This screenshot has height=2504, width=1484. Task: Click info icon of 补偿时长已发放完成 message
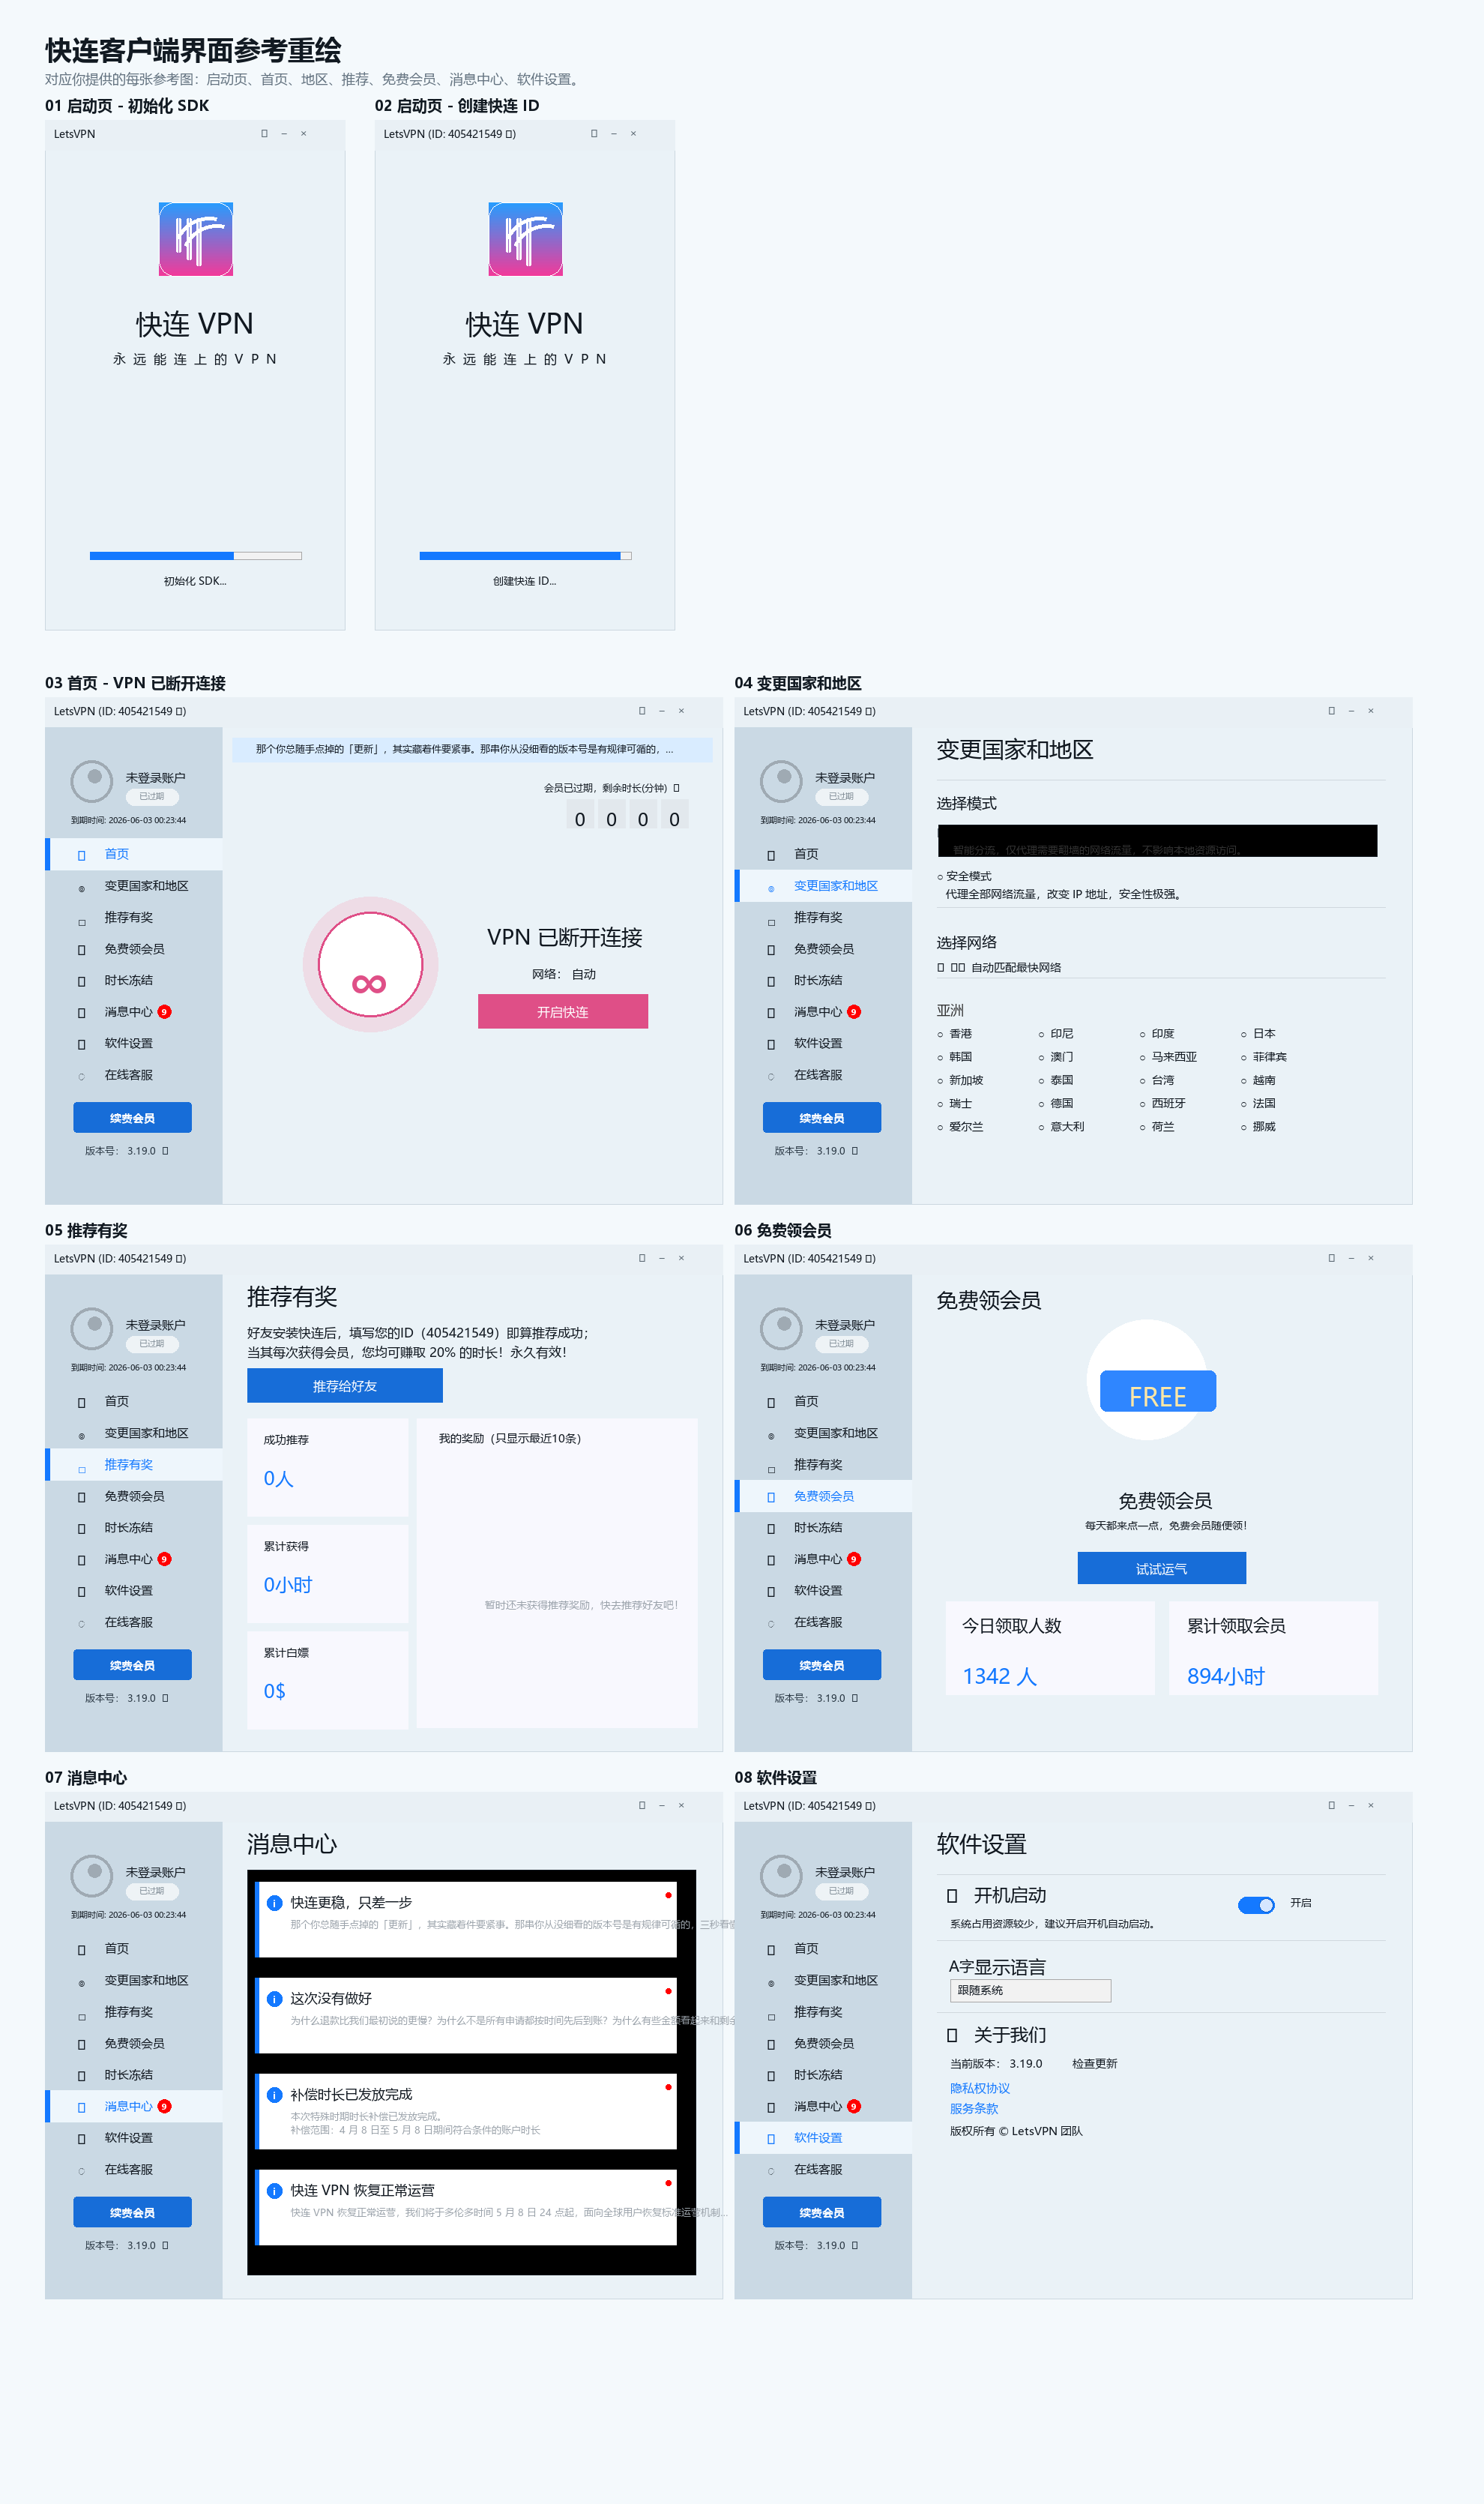tap(274, 2094)
